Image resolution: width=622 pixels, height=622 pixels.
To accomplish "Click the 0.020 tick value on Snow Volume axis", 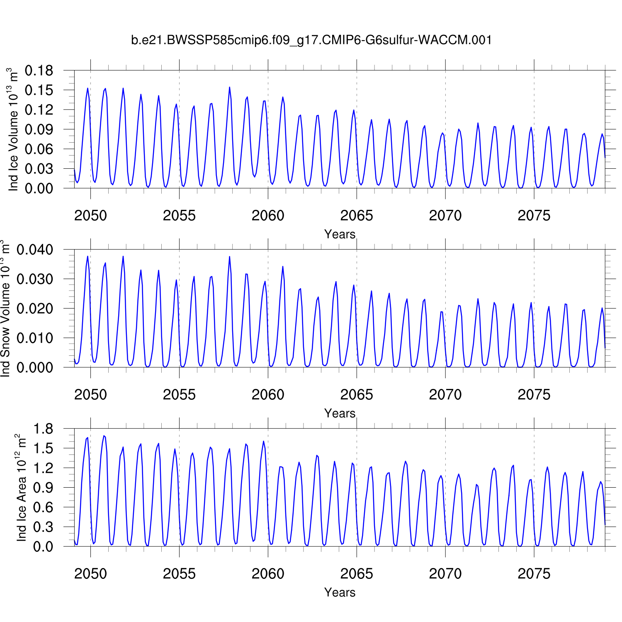I will 35,309.
